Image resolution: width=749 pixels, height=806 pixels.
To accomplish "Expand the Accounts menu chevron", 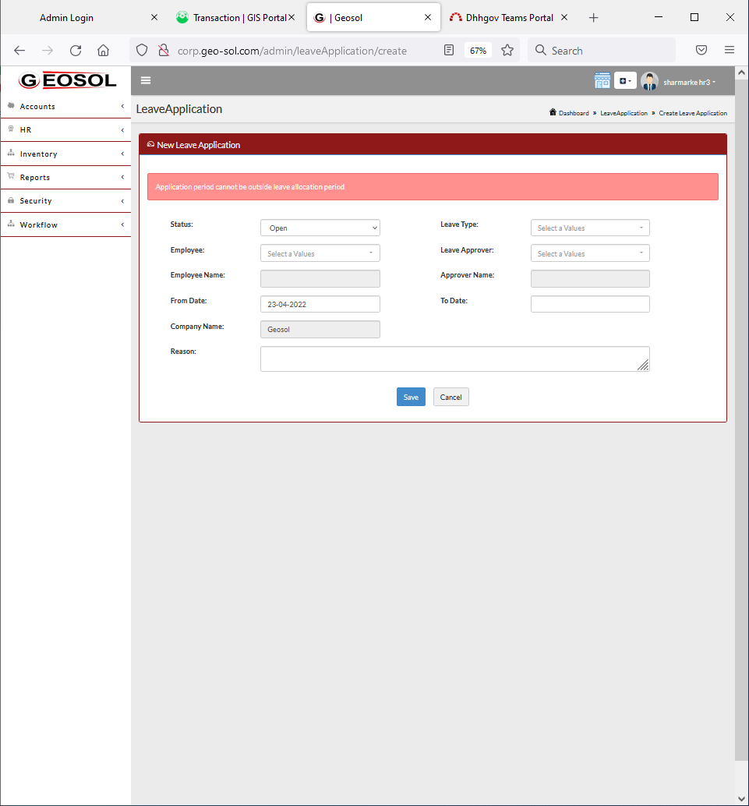I will tap(122, 106).
